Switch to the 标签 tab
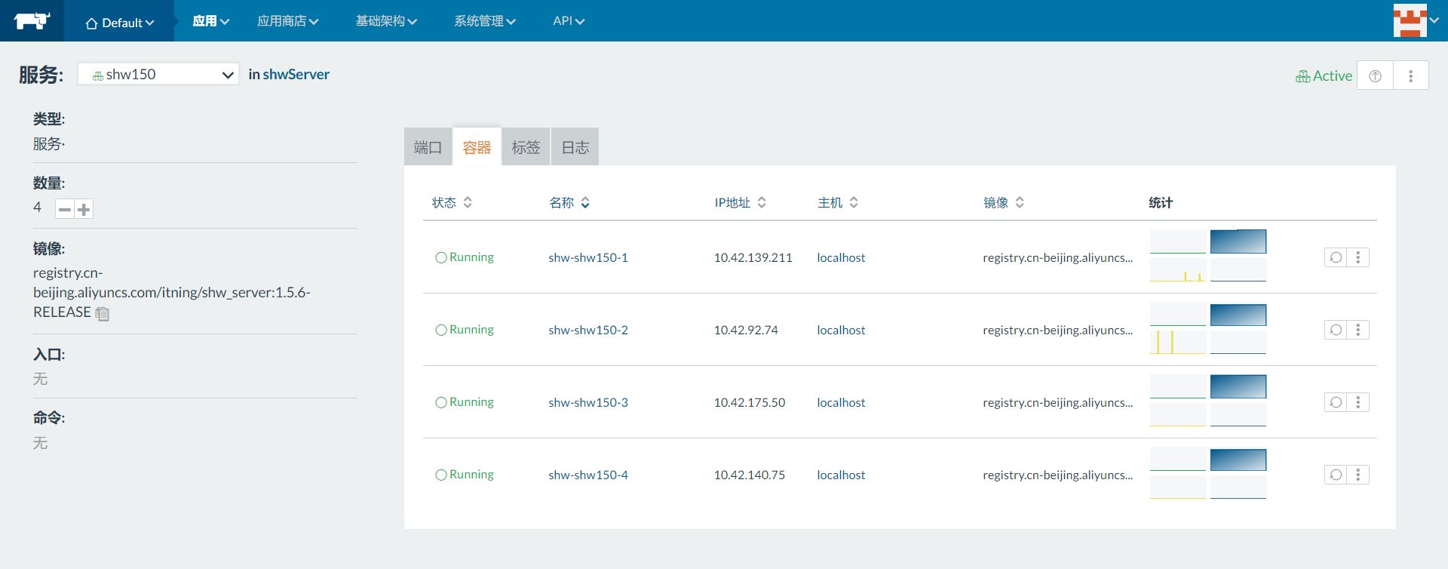Image resolution: width=1448 pixels, height=569 pixels. pos(526,147)
